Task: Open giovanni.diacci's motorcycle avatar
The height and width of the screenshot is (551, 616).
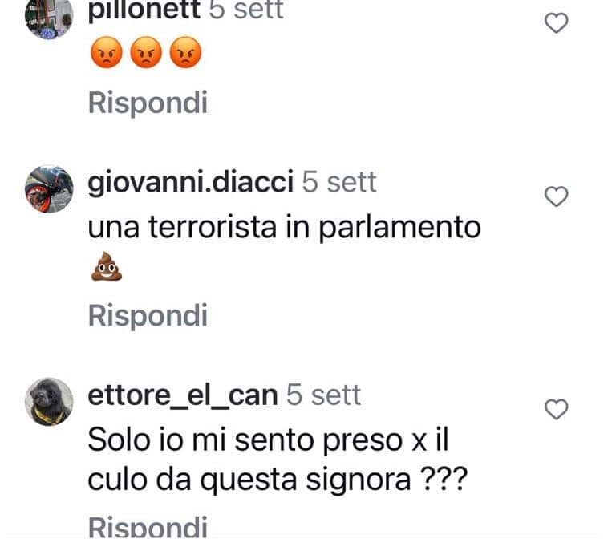Action: point(49,189)
